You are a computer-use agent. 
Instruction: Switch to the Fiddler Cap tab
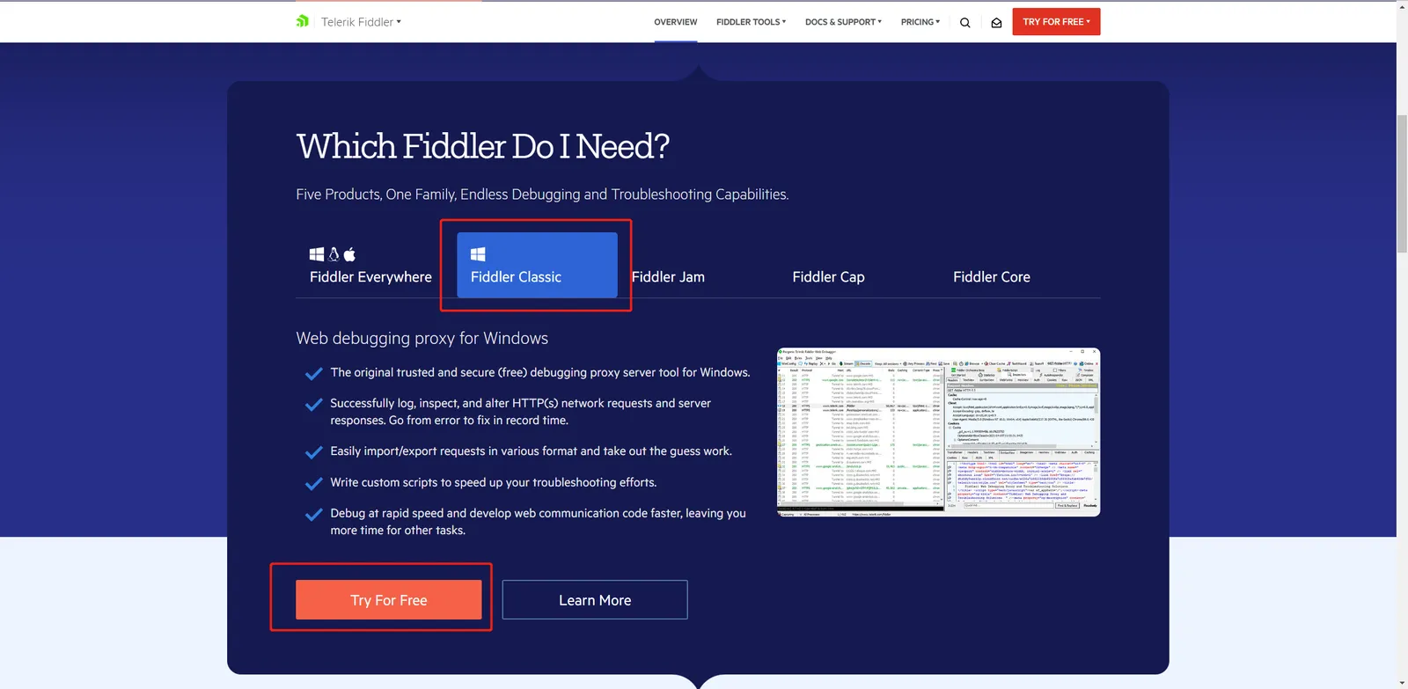click(x=828, y=276)
